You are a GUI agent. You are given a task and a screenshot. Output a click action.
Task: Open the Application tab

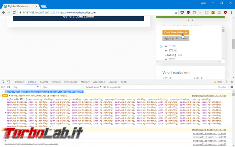(x=99, y=82)
